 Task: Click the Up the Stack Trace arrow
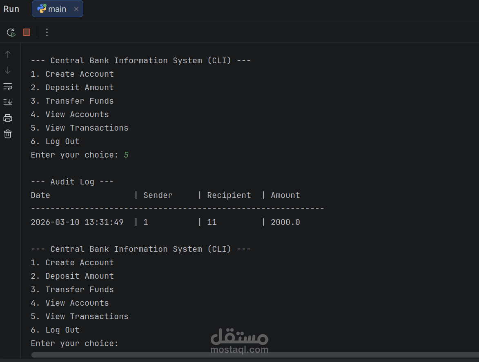pyautogui.click(x=8, y=54)
